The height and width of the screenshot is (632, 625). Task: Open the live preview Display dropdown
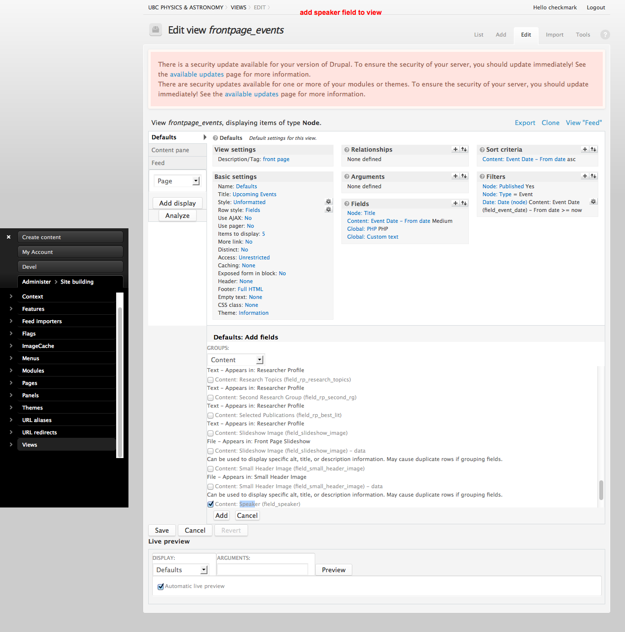click(181, 570)
